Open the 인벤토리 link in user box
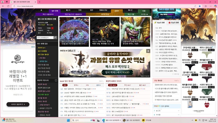The height and width of the screenshot is (123, 218). coord(40,31)
